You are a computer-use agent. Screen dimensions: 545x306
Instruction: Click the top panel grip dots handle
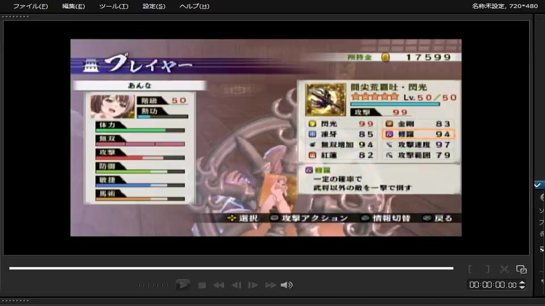click(16, 16)
